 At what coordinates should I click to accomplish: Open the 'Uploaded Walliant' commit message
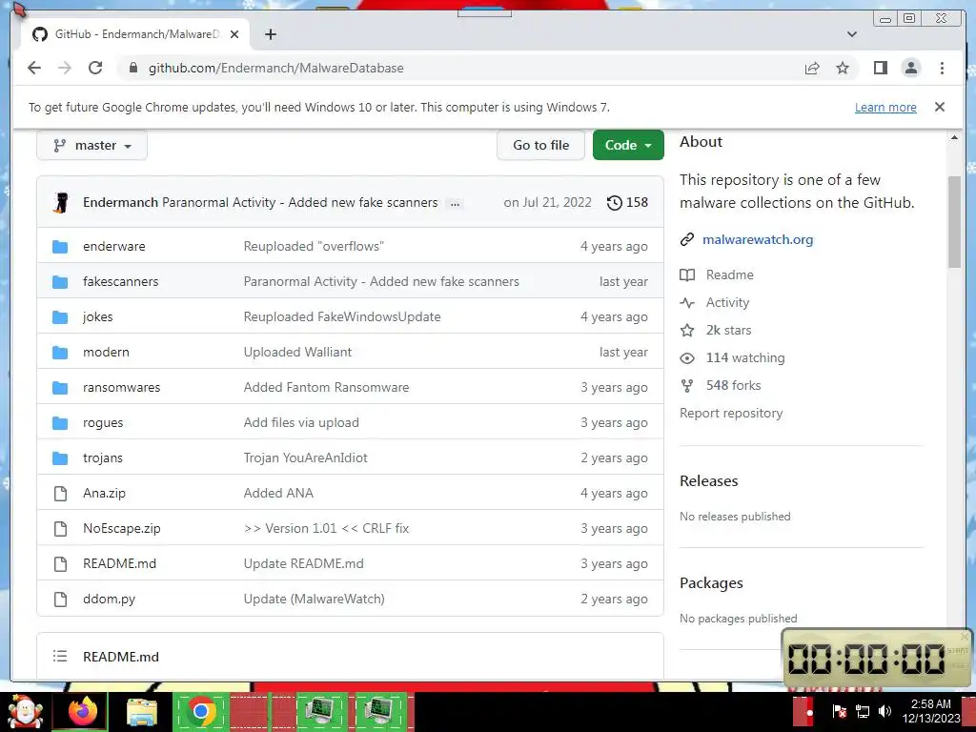pyautogui.click(x=297, y=352)
